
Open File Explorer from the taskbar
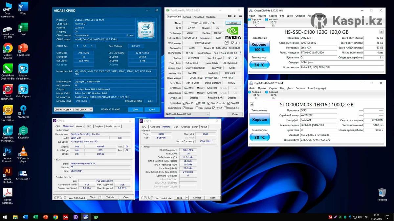point(15,217)
